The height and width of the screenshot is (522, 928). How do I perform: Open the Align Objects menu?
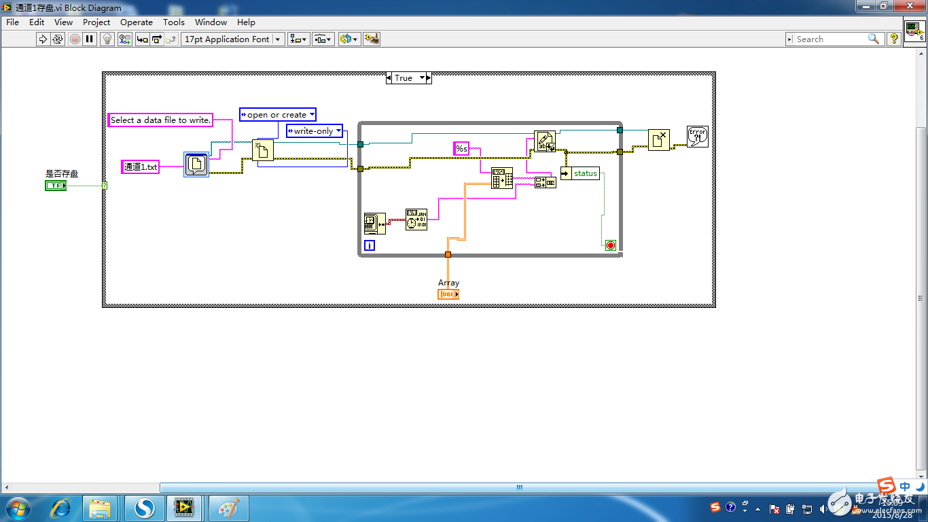point(298,39)
